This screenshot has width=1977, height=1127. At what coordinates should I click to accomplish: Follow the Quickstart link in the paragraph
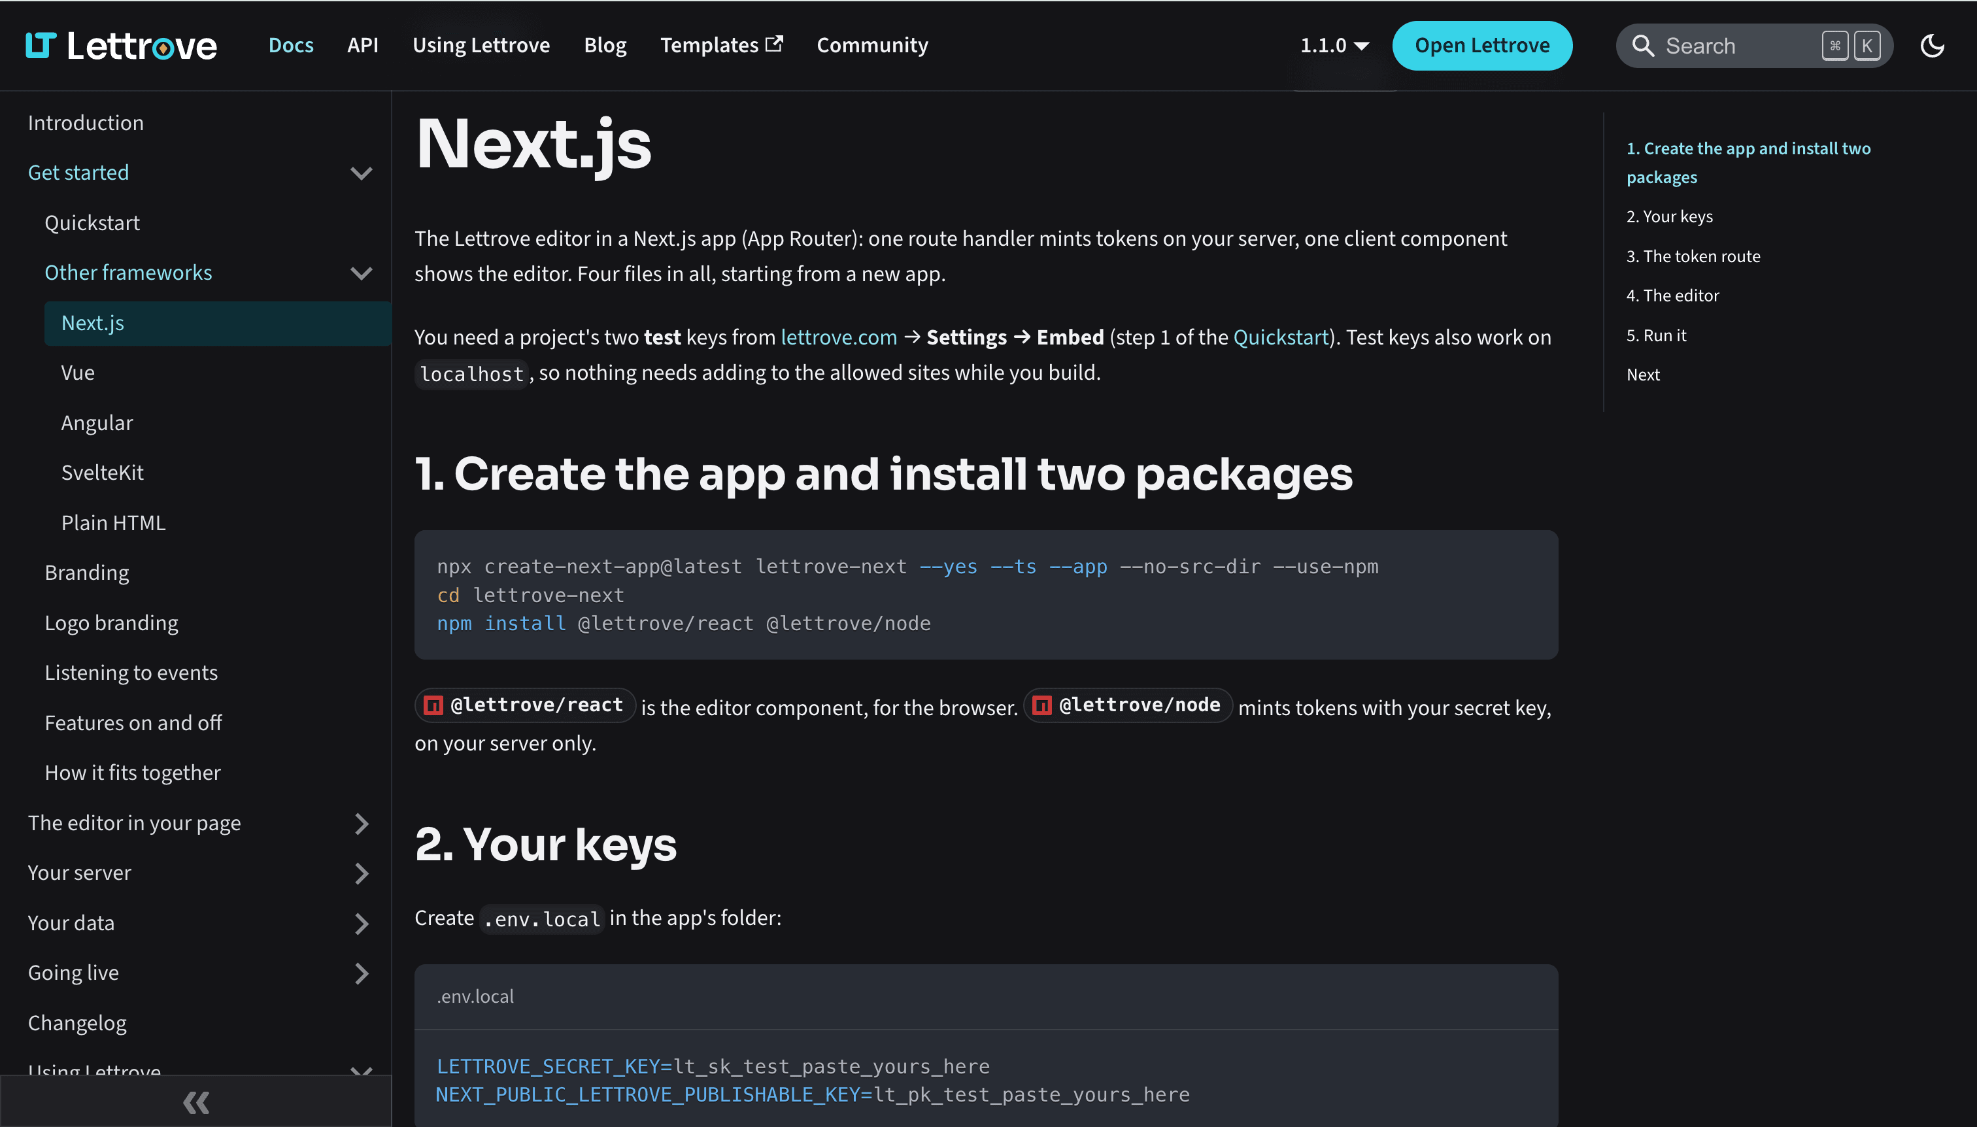tap(1280, 337)
